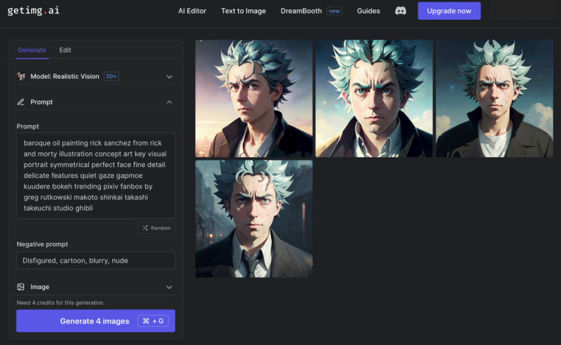561x345 pixels.
Task: Focus the Negative prompt field
Action: tap(95, 260)
